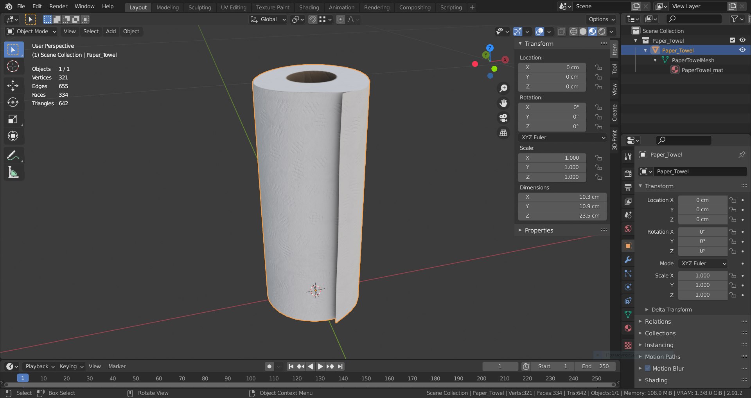Open the Object Data properties mesh icon
The image size is (751, 398).
coord(628,314)
